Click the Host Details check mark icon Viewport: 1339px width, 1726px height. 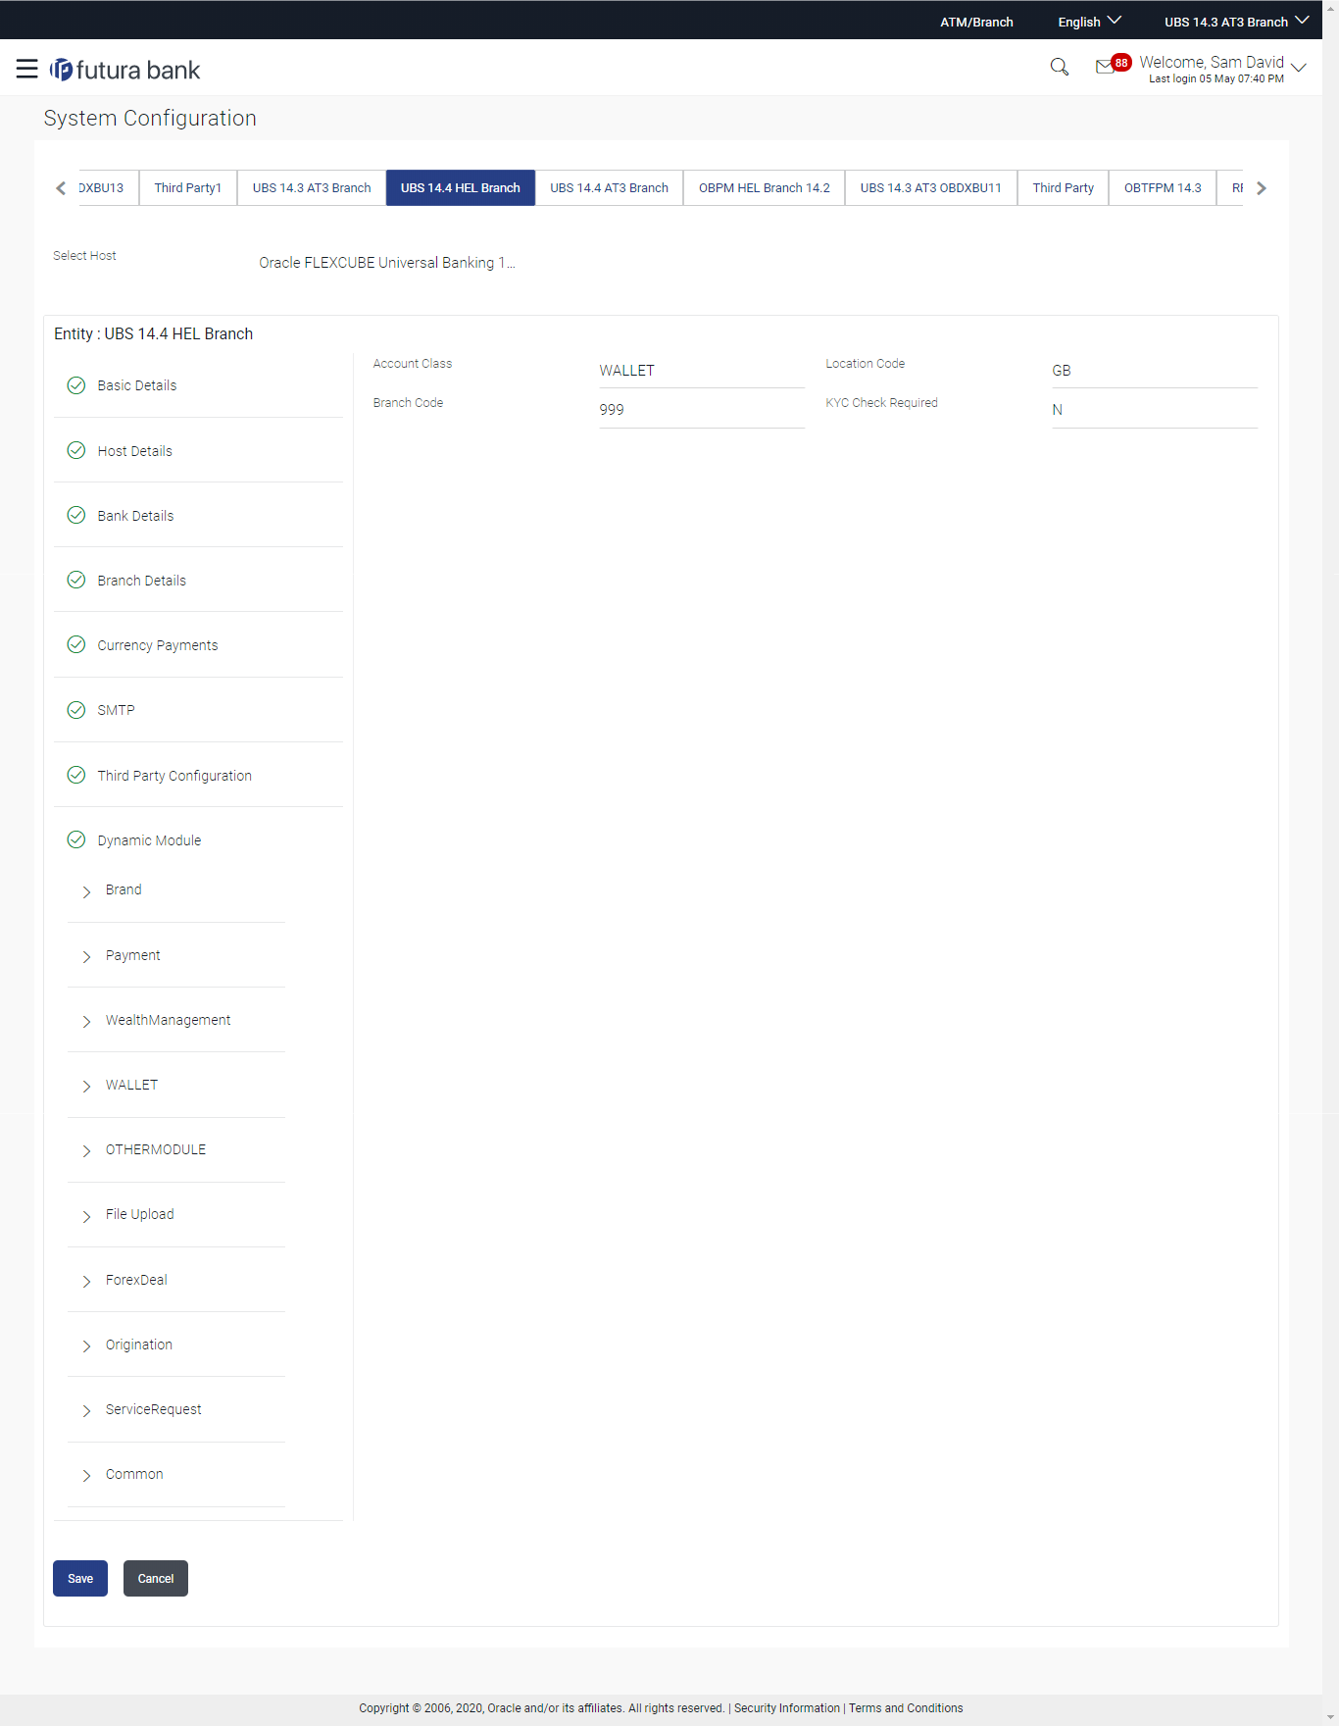[x=76, y=450]
